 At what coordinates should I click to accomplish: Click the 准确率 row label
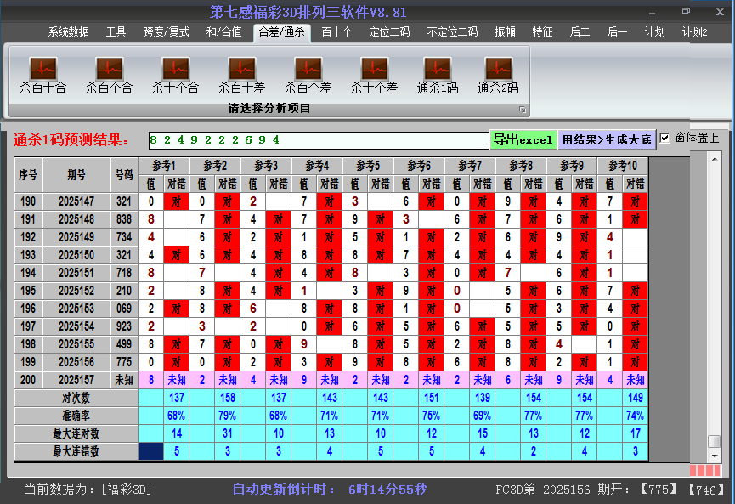[76, 416]
